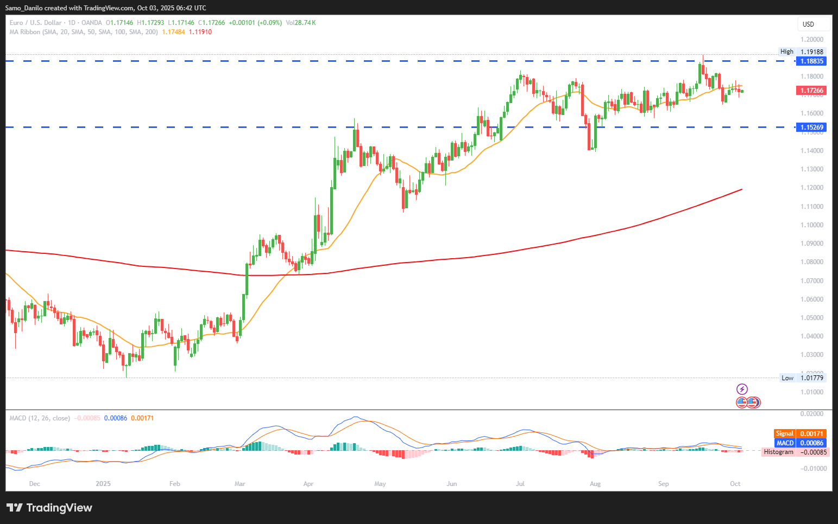
Task: Click the Euro / U.S. Dollar symbol title
Action: [x=36, y=23]
